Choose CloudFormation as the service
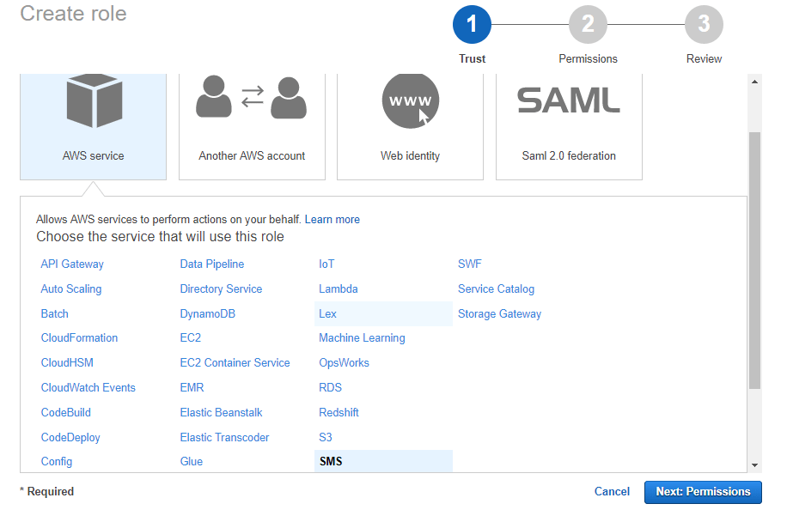Viewport: 787px width, 510px height. coord(79,338)
